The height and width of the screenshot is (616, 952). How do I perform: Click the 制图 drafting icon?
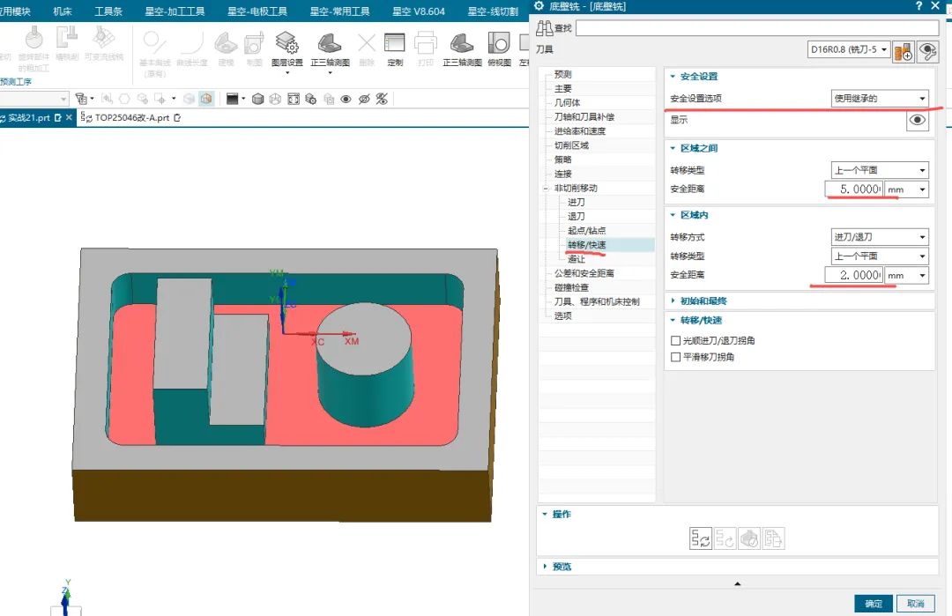point(254,44)
